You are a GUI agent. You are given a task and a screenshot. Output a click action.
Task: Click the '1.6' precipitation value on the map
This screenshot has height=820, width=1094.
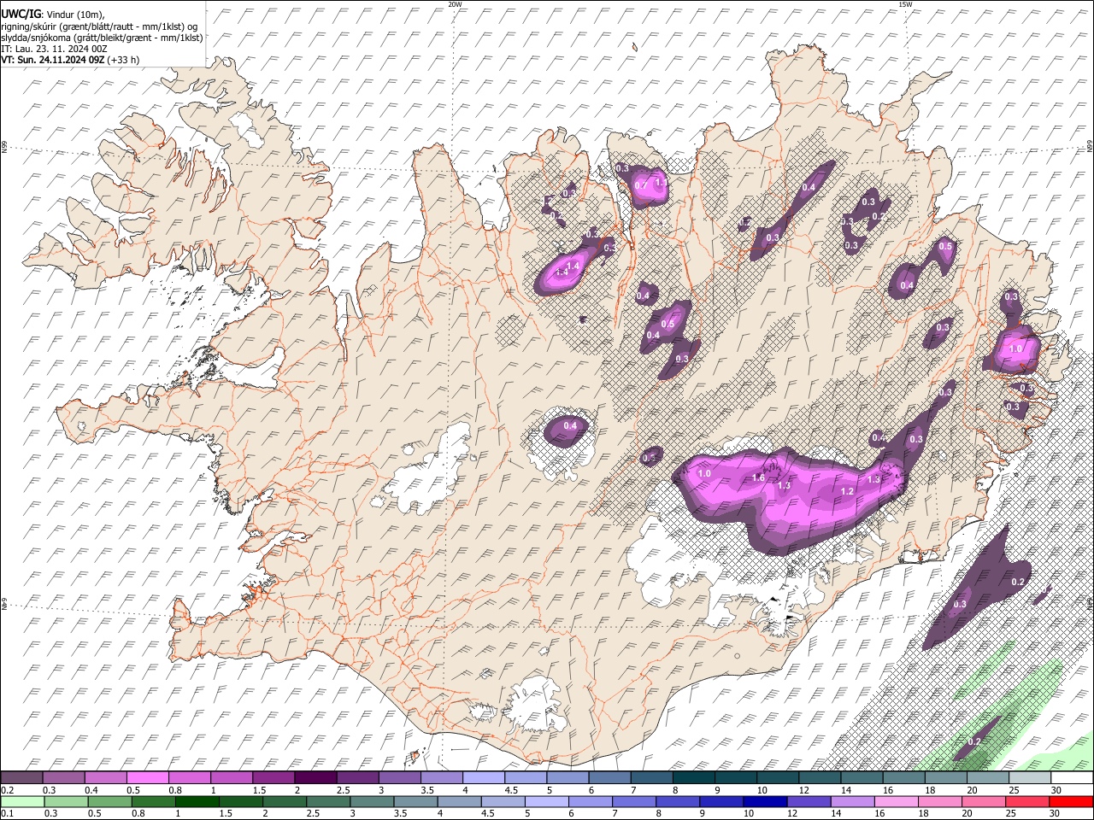click(x=758, y=478)
